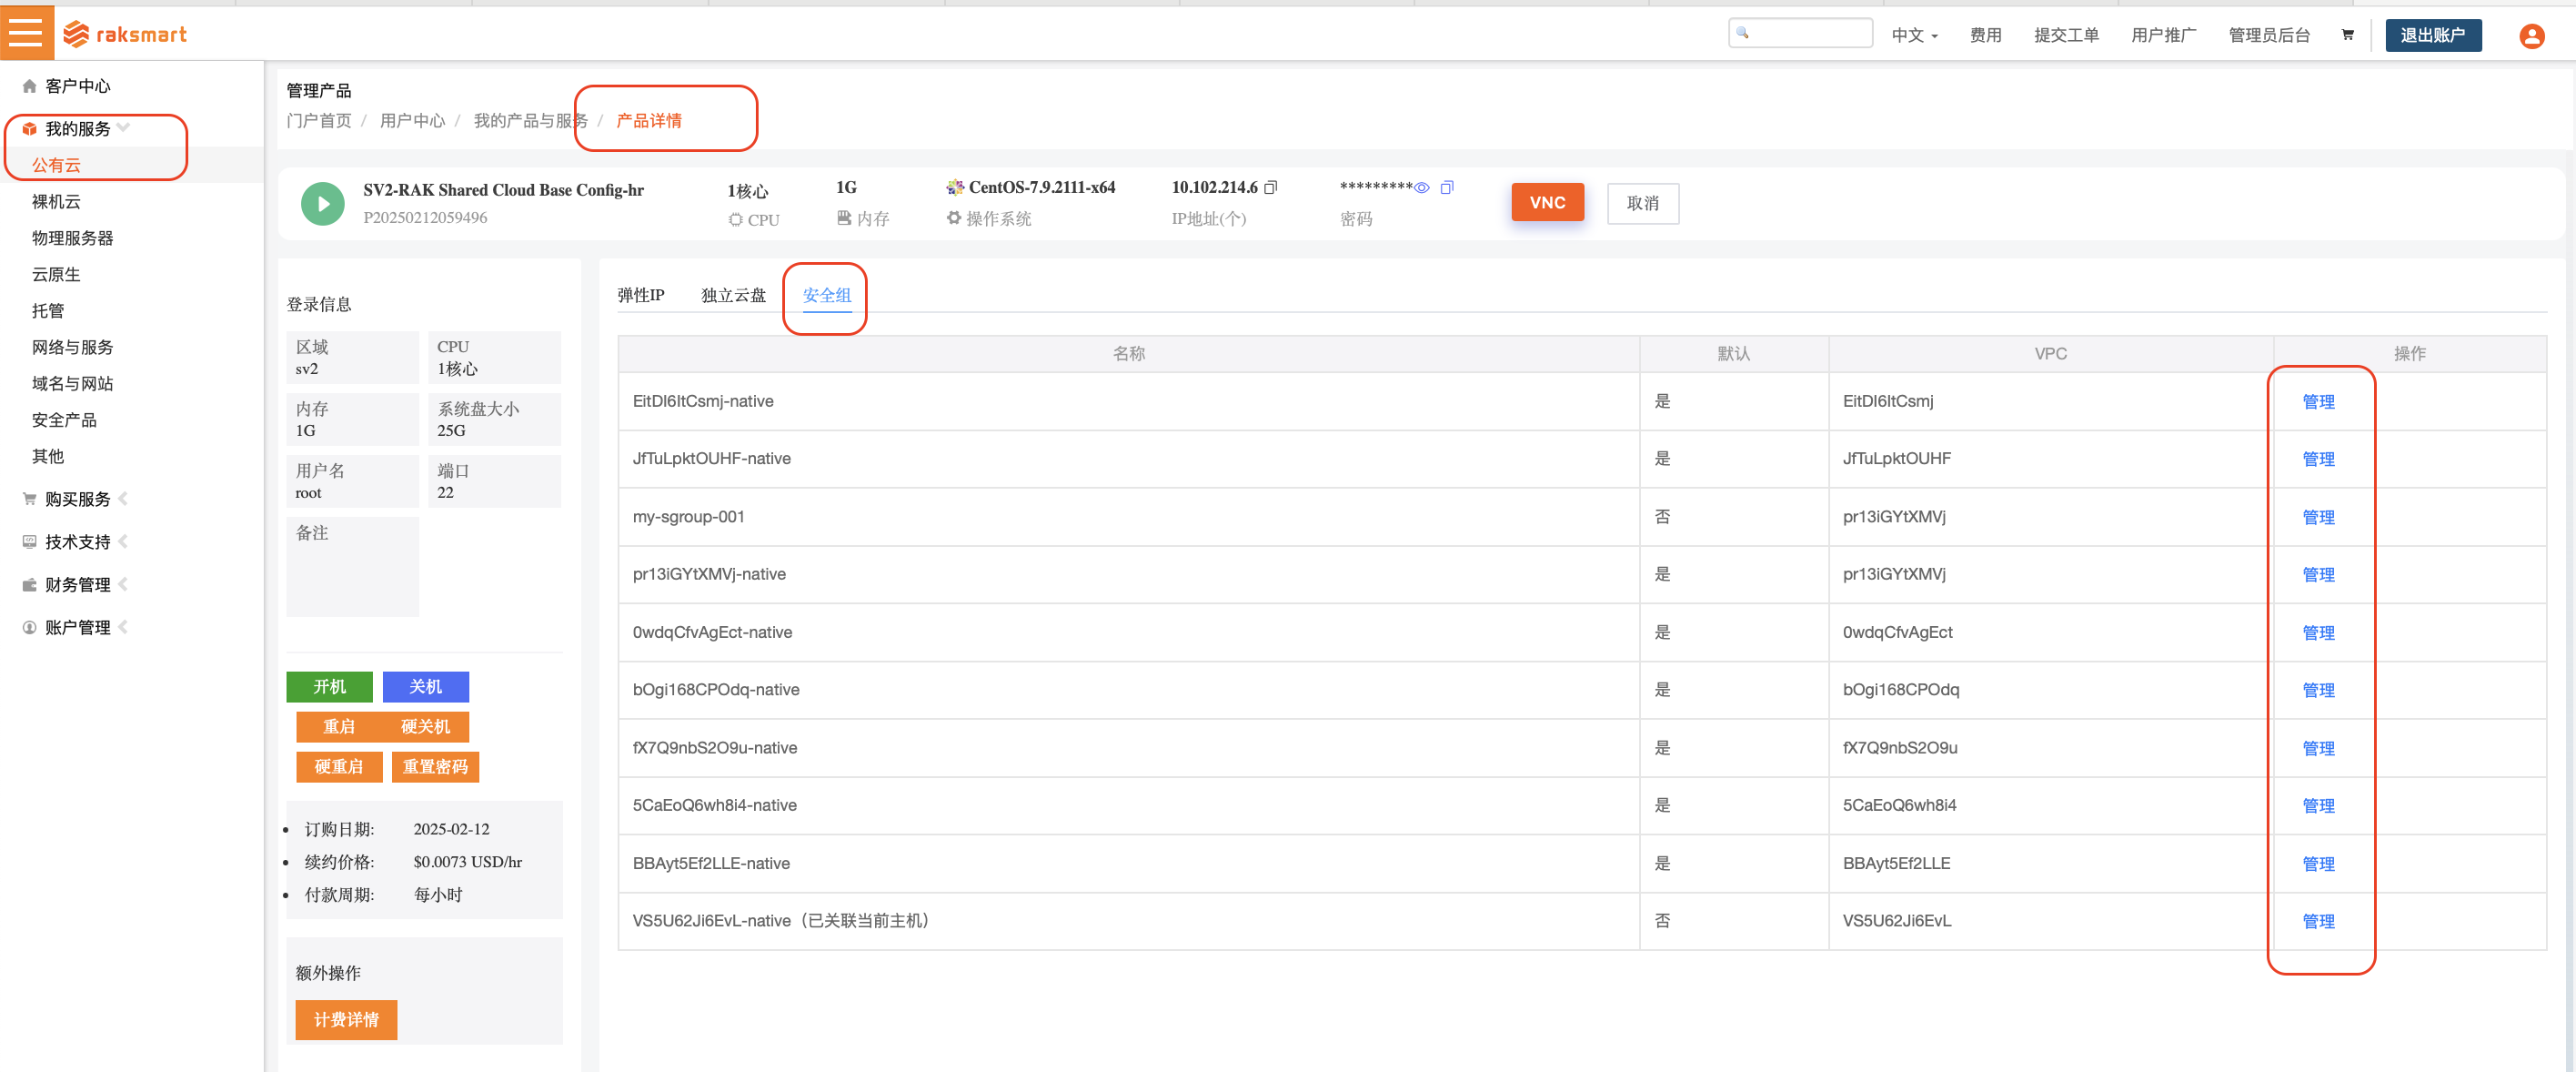Expand the 购买服务 sidebar menu
Image resolution: width=2576 pixels, height=1072 pixels.
pyautogui.click(x=76, y=499)
